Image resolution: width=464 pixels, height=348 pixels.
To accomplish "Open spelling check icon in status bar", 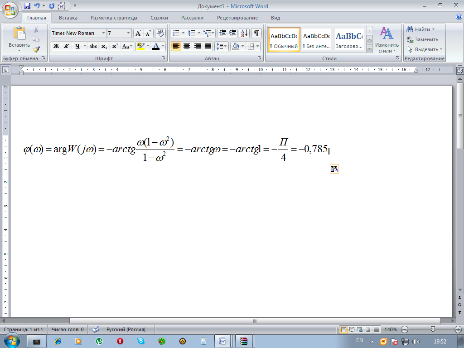I will point(95,329).
